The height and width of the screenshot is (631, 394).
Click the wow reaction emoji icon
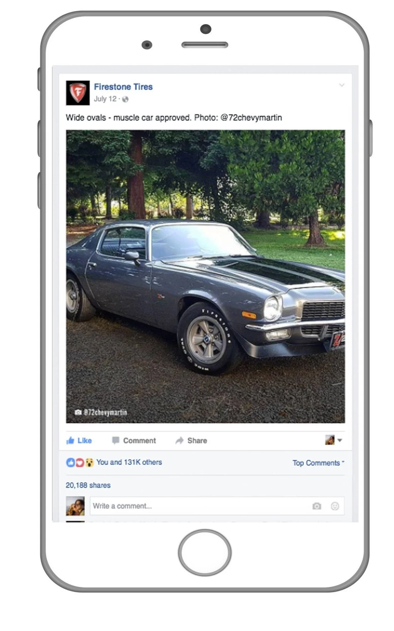coord(89,463)
